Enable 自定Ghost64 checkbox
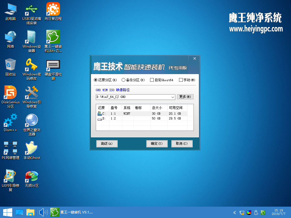 pyautogui.click(x=162, y=80)
